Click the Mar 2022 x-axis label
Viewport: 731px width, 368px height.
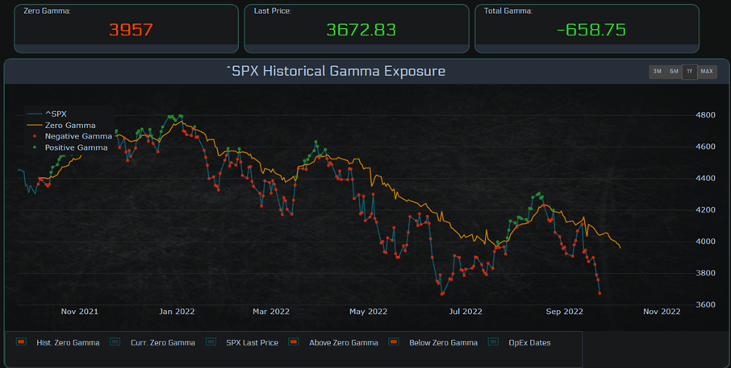(271, 312)
